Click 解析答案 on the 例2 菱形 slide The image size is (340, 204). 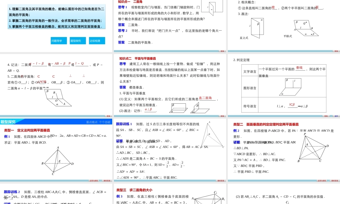[335, 180]
